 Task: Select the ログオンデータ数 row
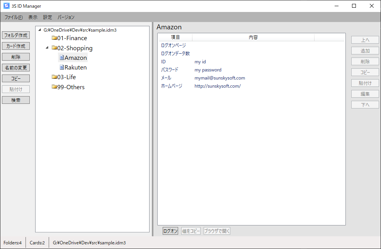click(x=251, y=53)
